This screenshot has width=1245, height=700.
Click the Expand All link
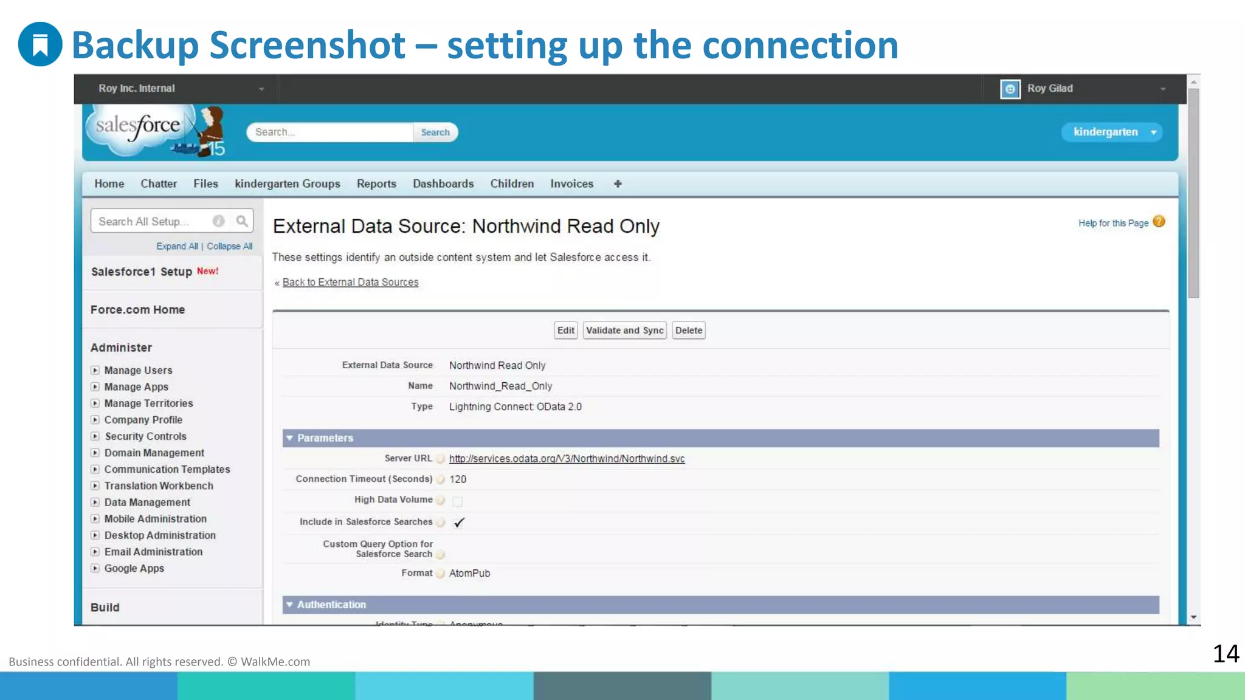(x=177, y=246)
